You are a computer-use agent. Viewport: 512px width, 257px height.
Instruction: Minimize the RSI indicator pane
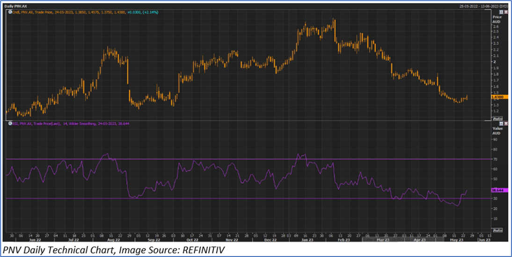click(x=501, y=124)
